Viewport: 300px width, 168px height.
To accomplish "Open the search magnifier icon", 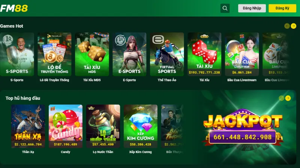I will tap(225, 8).
